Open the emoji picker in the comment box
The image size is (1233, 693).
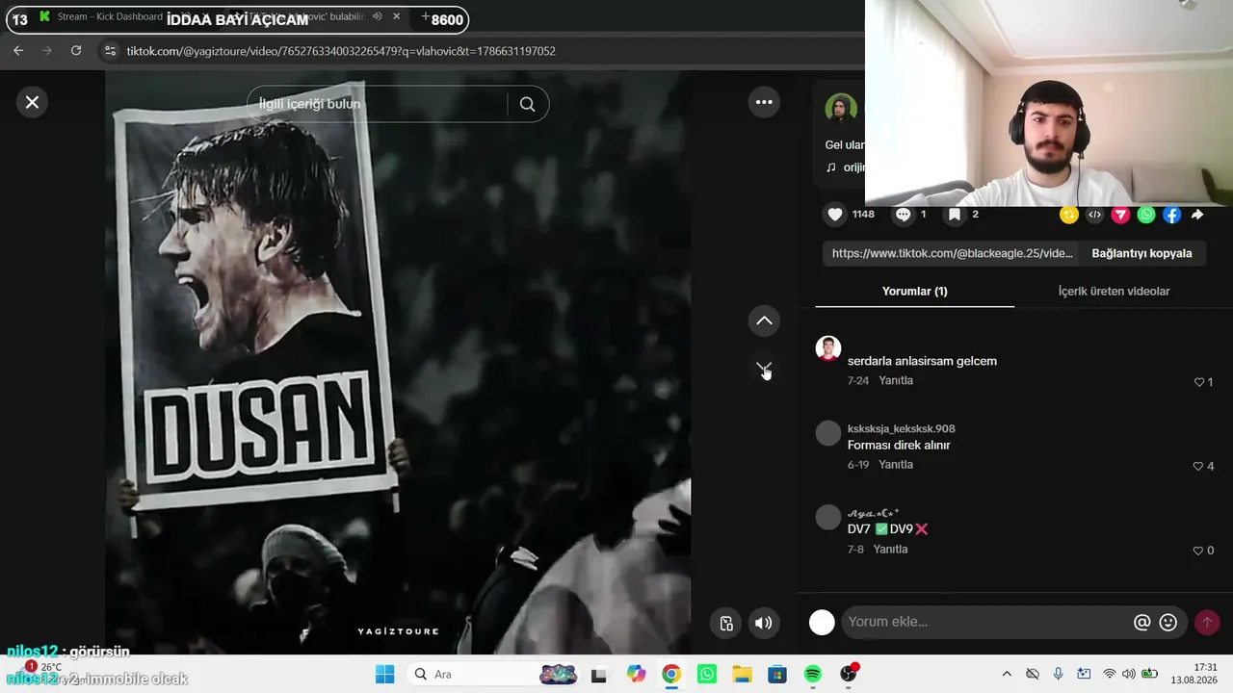pos(1168,623)
